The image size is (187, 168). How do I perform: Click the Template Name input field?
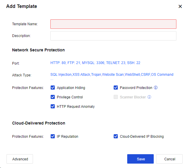pos(113,24)
